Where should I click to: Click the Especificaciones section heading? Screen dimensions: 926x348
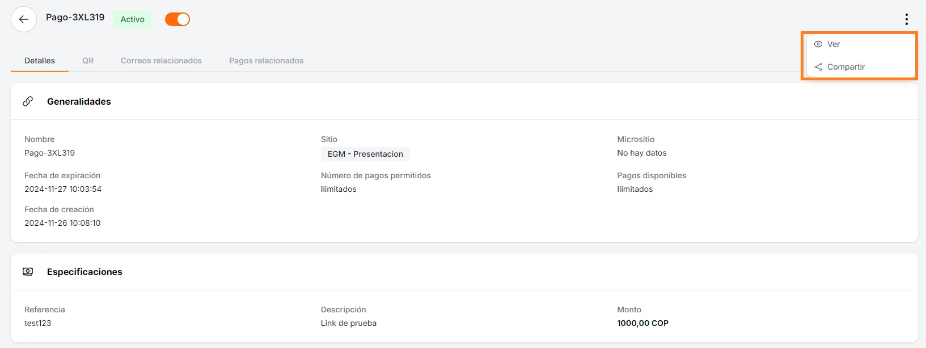[84, 272]
